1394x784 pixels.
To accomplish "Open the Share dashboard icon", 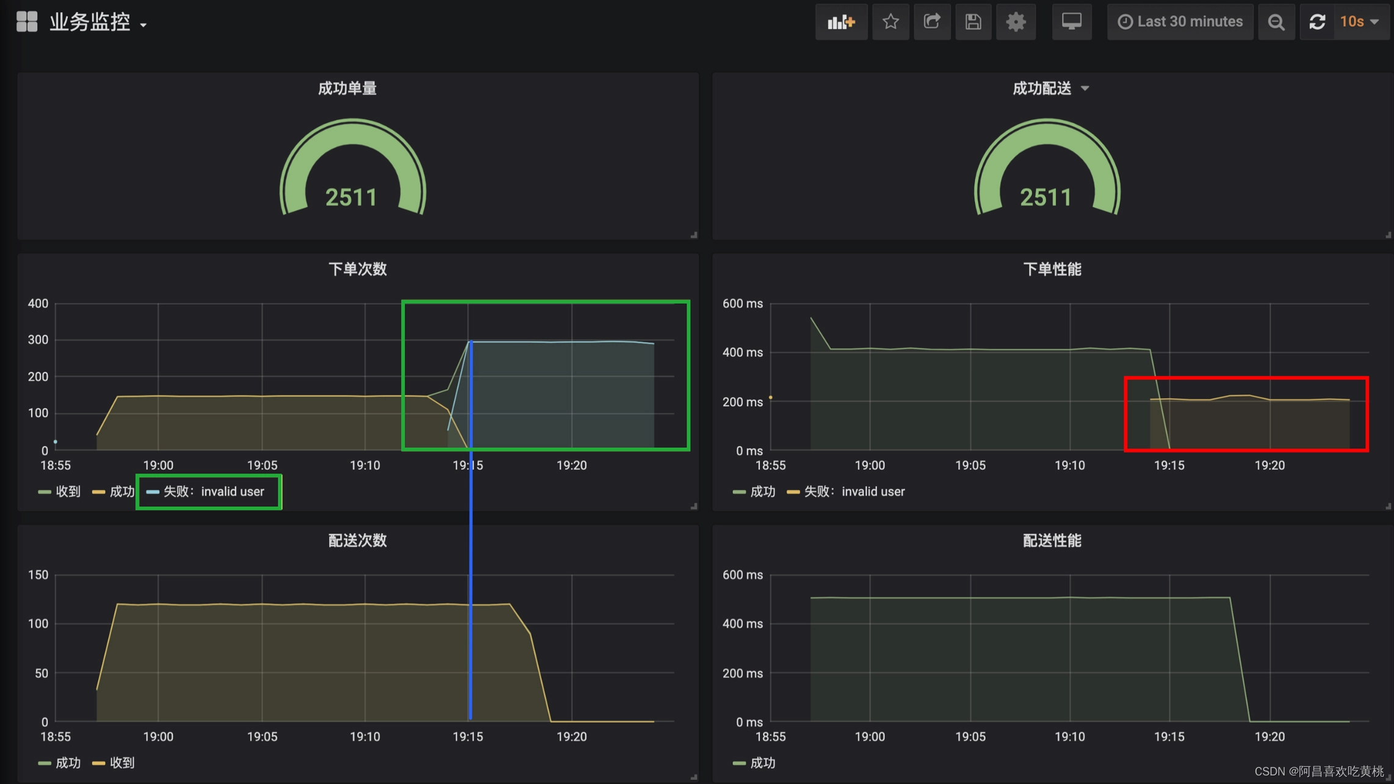I will coord(932,21).
